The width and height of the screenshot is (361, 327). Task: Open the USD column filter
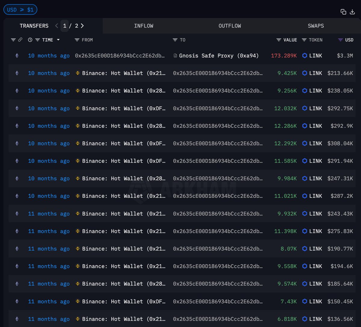tap(341, 40)
